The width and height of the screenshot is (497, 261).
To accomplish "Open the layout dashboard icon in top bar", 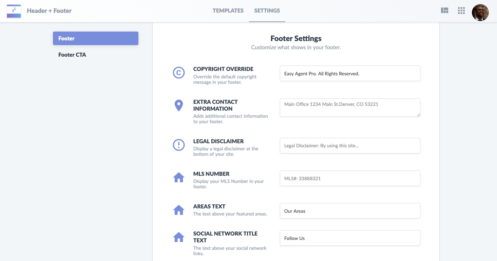I will coord(444,11).
